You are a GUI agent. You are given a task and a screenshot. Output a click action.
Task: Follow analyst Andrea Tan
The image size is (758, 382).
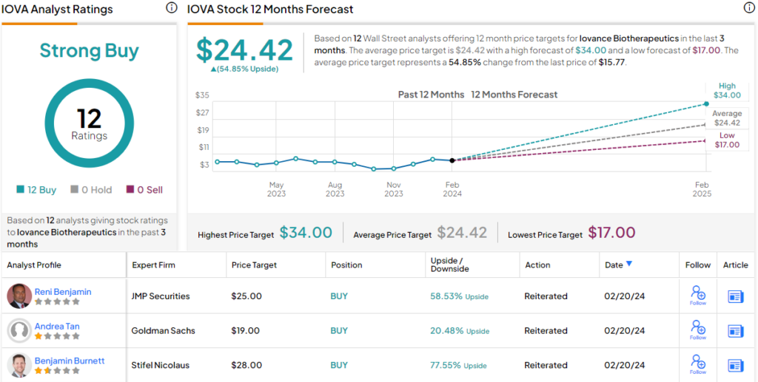coord(697,331)
